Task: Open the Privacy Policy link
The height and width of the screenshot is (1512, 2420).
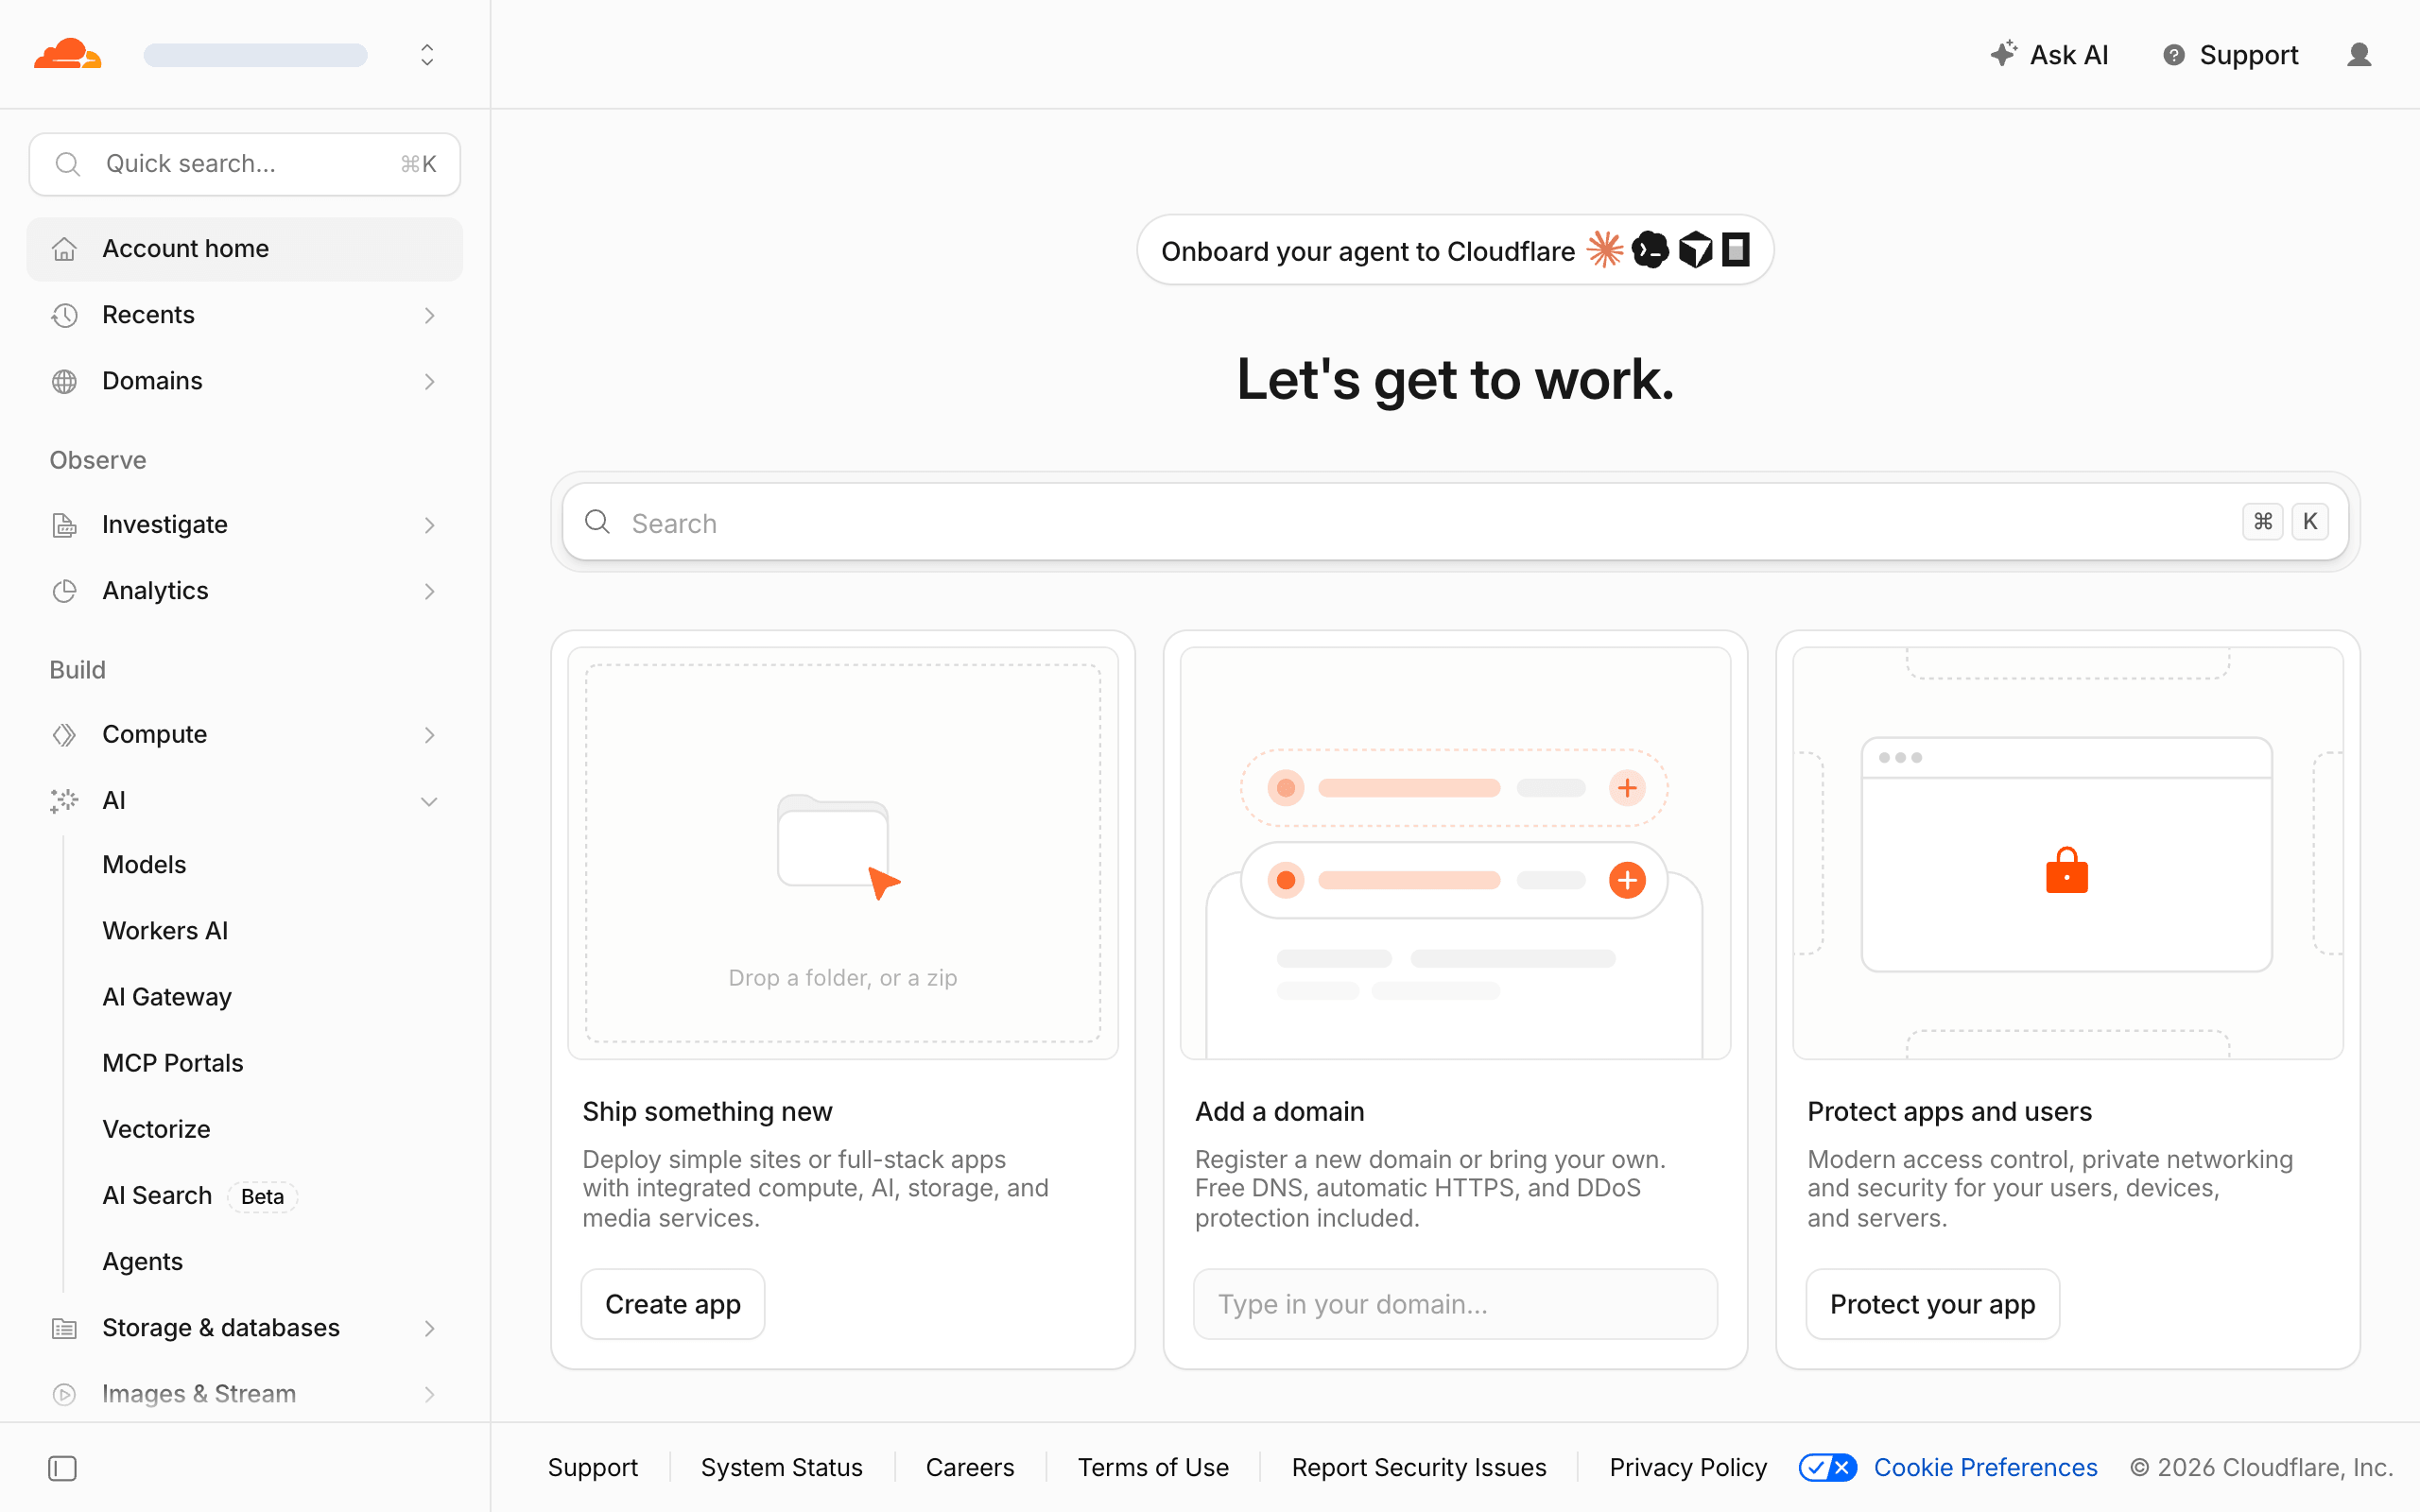Action: tap(1688, 1467)
